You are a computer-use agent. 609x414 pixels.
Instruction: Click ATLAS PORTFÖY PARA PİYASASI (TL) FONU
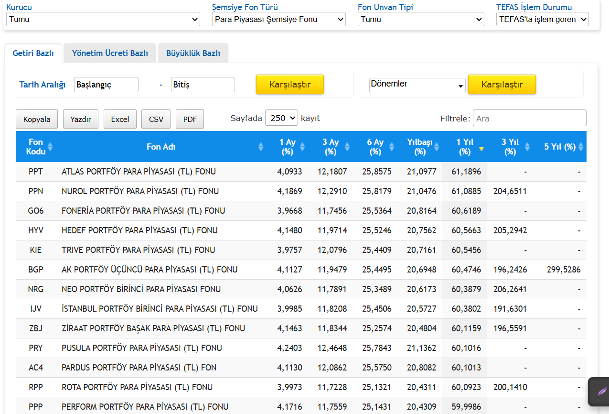pyautogui.click(x=139, y=172)
